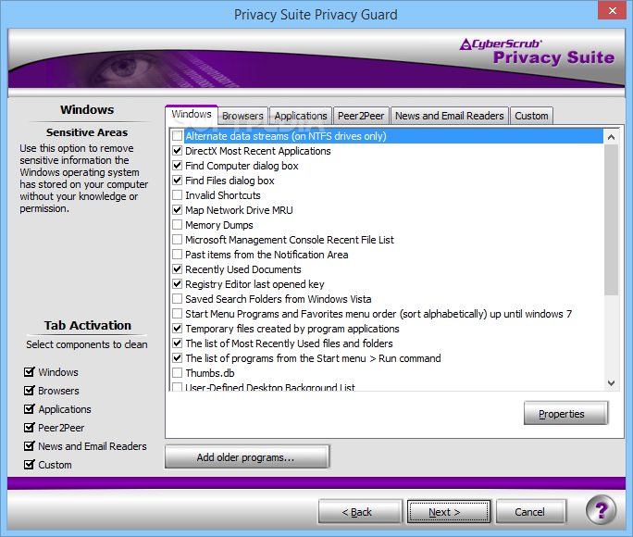Check Past items from the Notification Area
Image resolution: width=633 pixels, height=537 pixels.
tap(178, 255)
